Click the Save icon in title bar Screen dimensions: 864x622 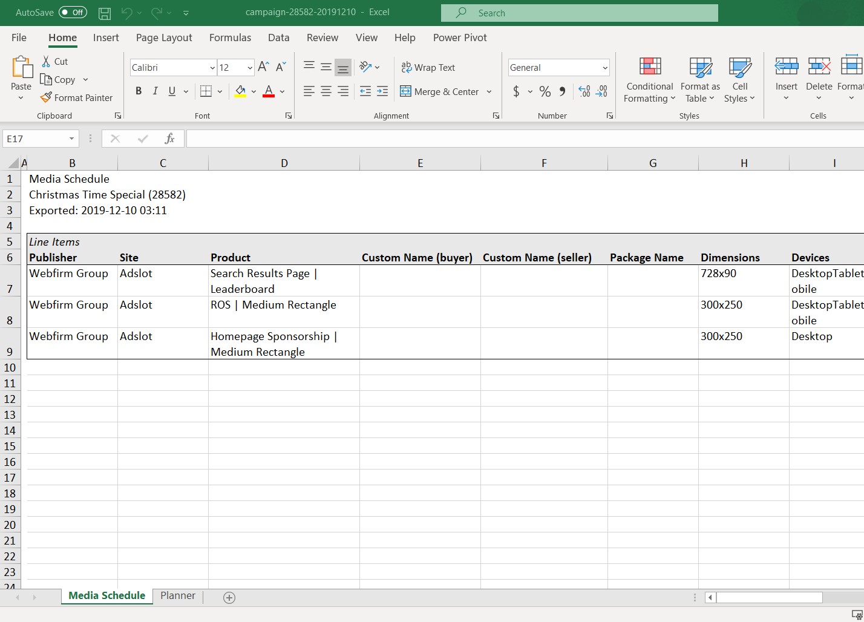[x=105, y=13]
